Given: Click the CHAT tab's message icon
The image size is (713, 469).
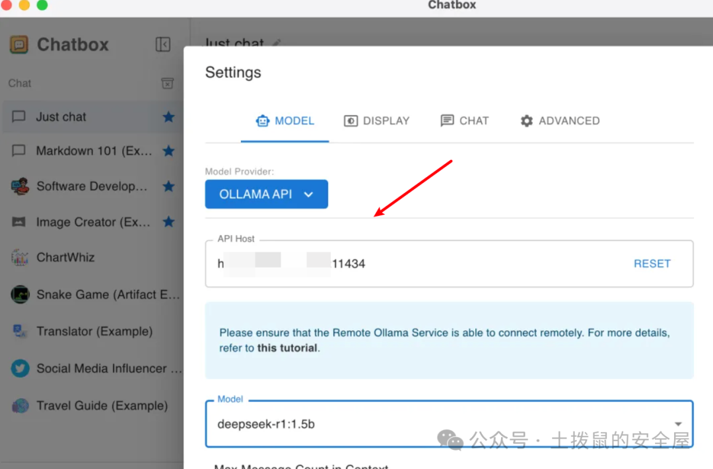Looking at the screenshot, I should pyautogui.click(x=447, y=120).
